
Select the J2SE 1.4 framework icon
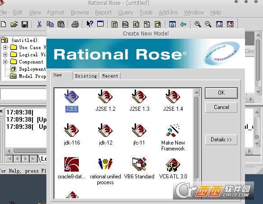tap(173, 97)
